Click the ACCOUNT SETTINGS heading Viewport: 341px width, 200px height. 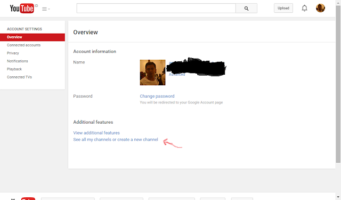click(x=25, y=29)
